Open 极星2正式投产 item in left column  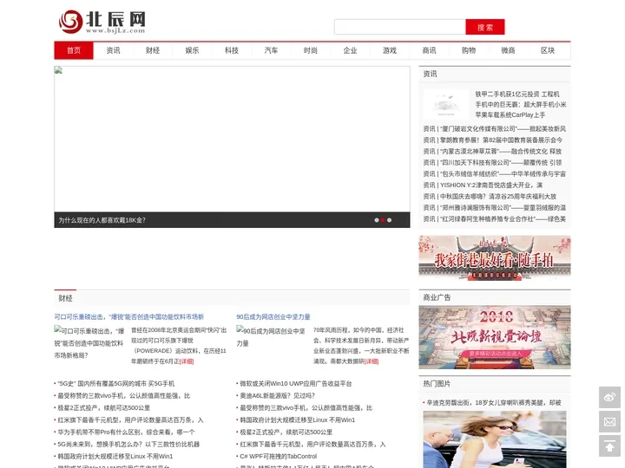click(x=103, y=408)
